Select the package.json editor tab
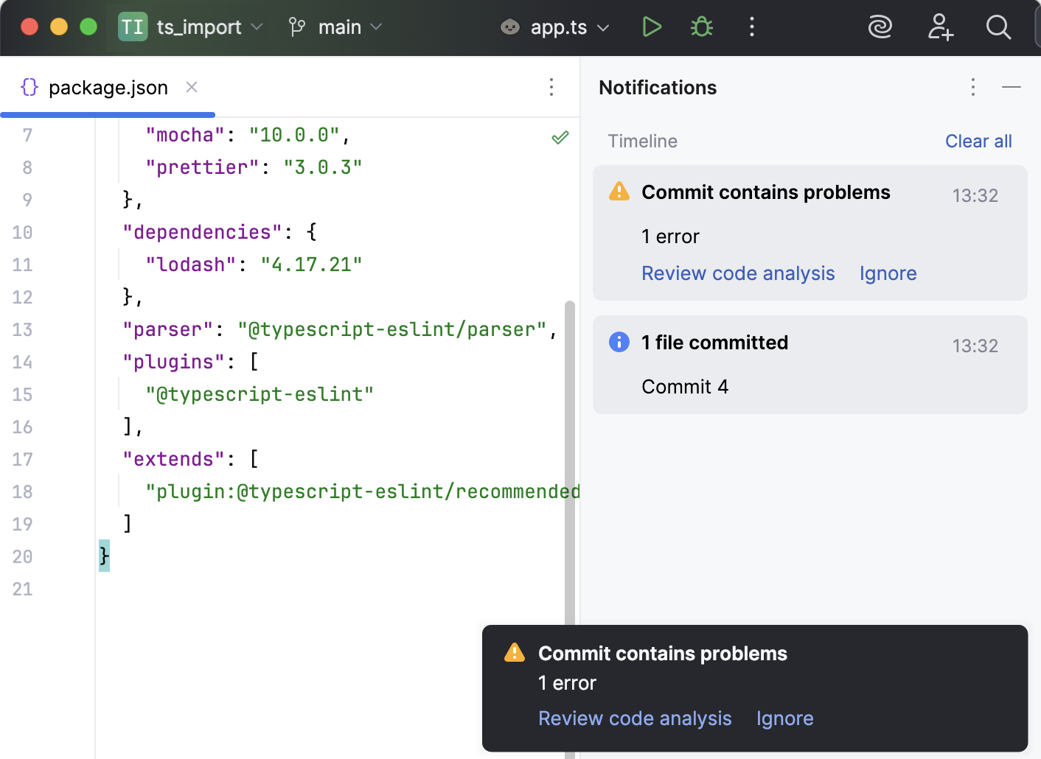The image size is (1041, 759). (x=108, y=87)
